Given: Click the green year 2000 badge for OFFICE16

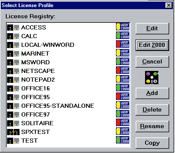Looking at the screenshot, I should click(123, 87).
